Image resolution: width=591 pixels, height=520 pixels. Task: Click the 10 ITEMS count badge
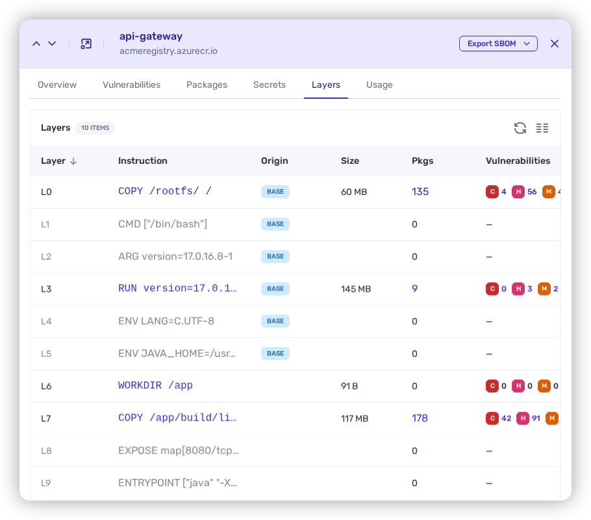[95, 128]
